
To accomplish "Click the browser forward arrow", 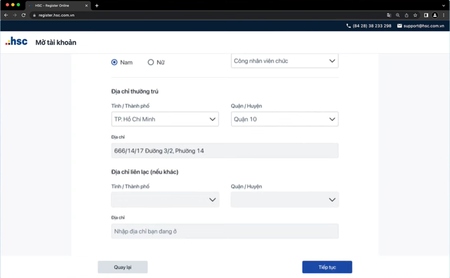I will (x=15, y=15).
